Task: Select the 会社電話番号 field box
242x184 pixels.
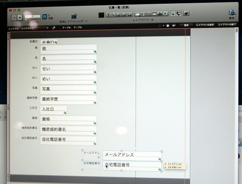Action: [x=68, y=140]
